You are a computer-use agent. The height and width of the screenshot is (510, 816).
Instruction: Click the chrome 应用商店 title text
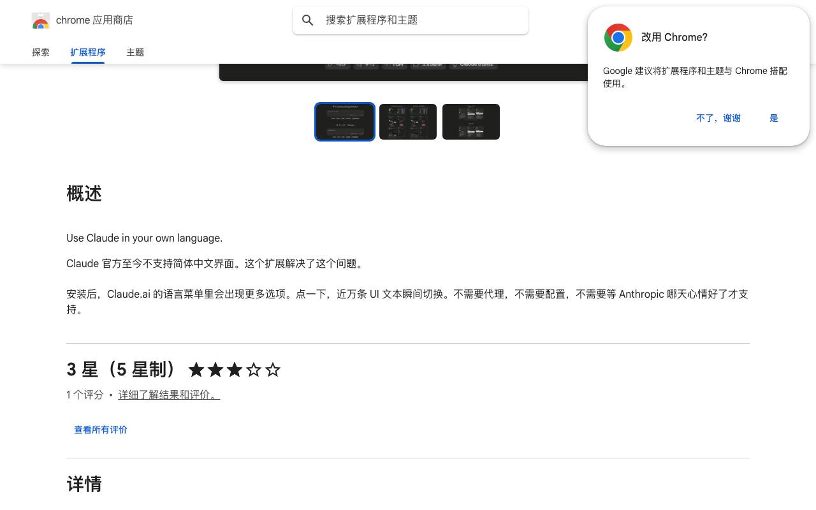tap(94, 20)
